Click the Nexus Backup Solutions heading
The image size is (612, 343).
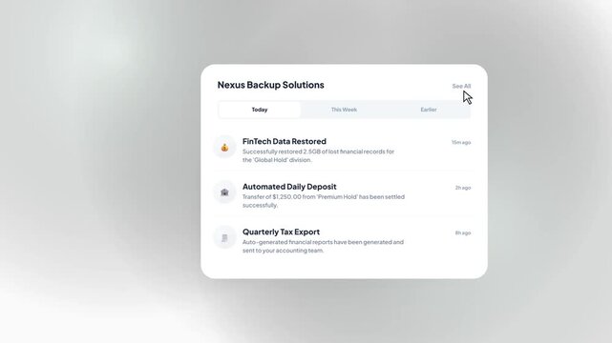[x=270, y=85]
